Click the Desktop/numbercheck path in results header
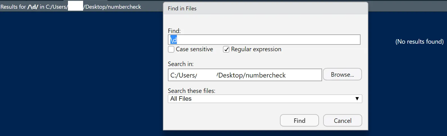 (113, 7)
